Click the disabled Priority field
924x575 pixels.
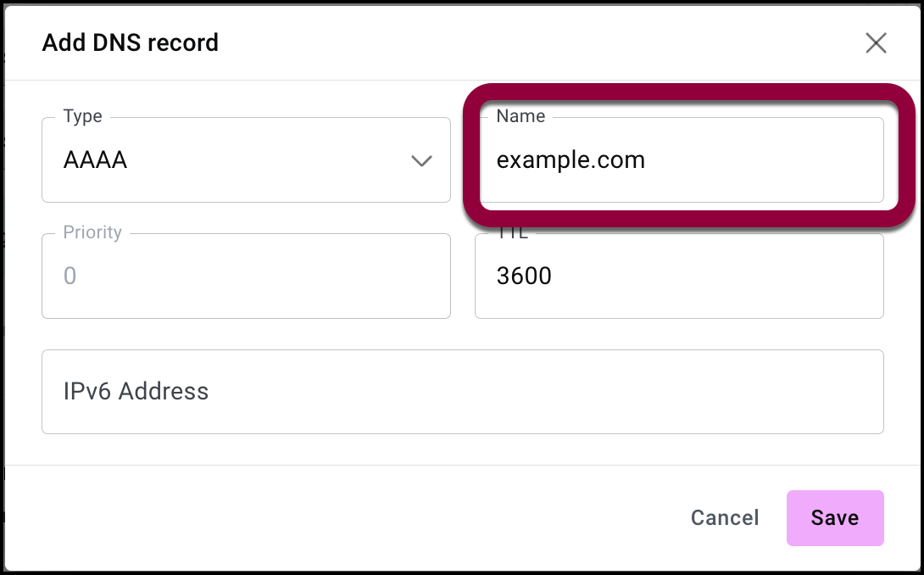pos(246,276)
